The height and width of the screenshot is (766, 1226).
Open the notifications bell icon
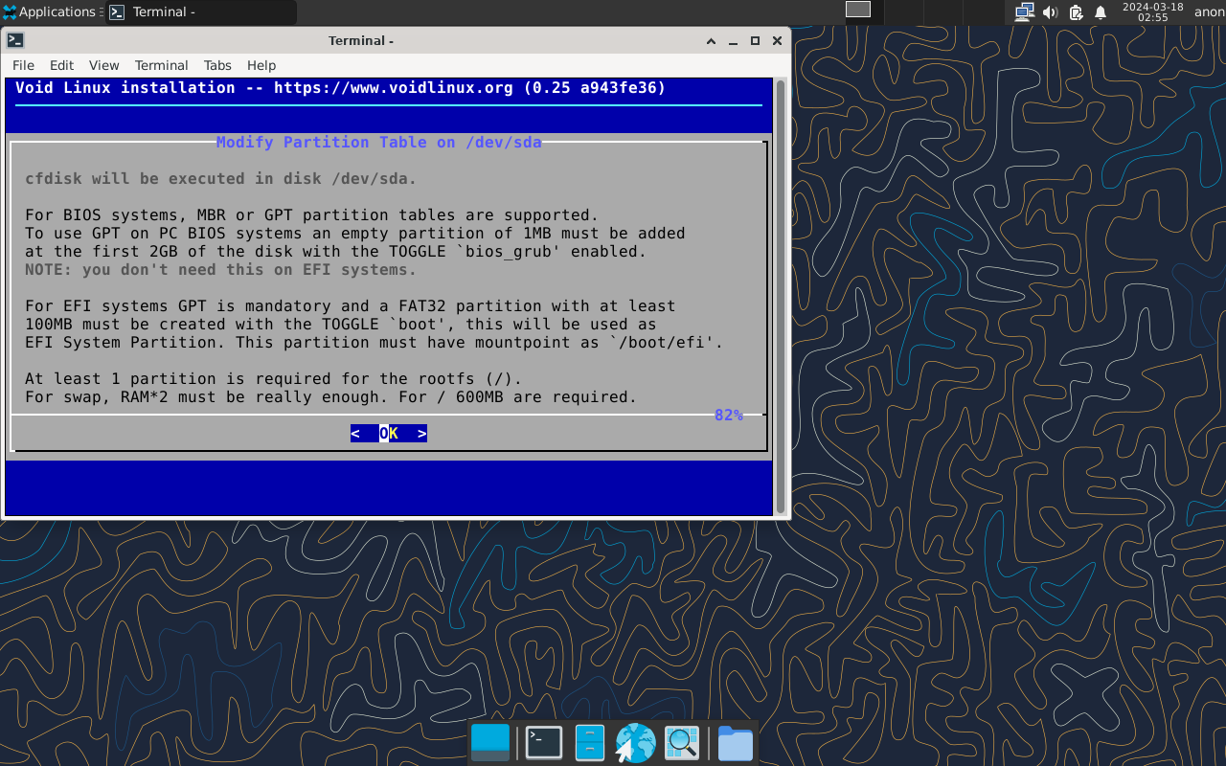click(x=1101, y=11)
